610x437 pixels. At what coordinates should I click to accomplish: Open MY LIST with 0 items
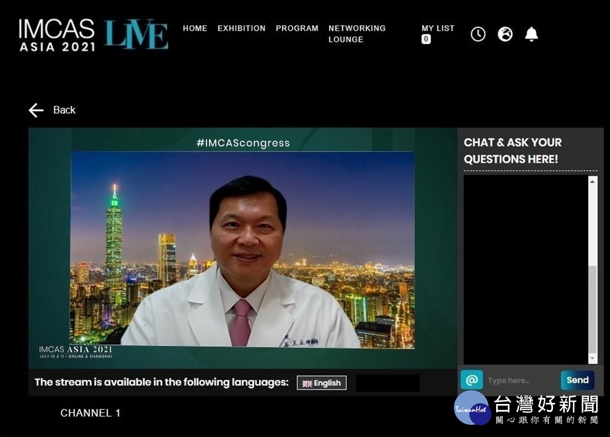(x=438, y=34)
